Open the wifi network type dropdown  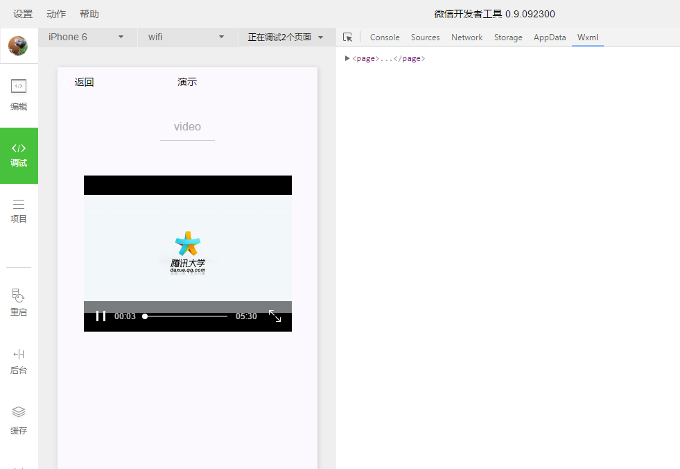click(x=186, y=37)
